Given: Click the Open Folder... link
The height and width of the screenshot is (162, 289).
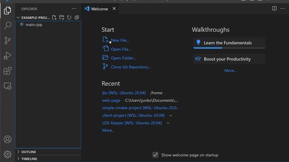Looking at the screenshot, I should (x=123, y=58).
